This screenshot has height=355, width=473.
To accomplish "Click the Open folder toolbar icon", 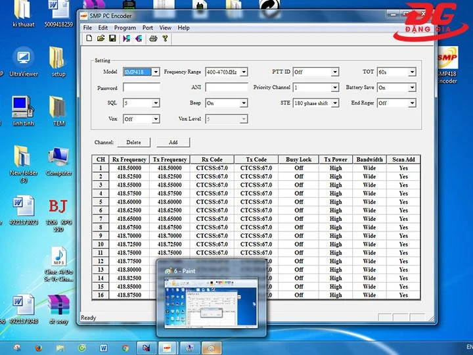I will 101,39.
